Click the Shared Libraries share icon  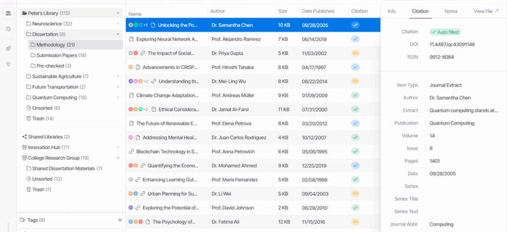click(24, 137)
